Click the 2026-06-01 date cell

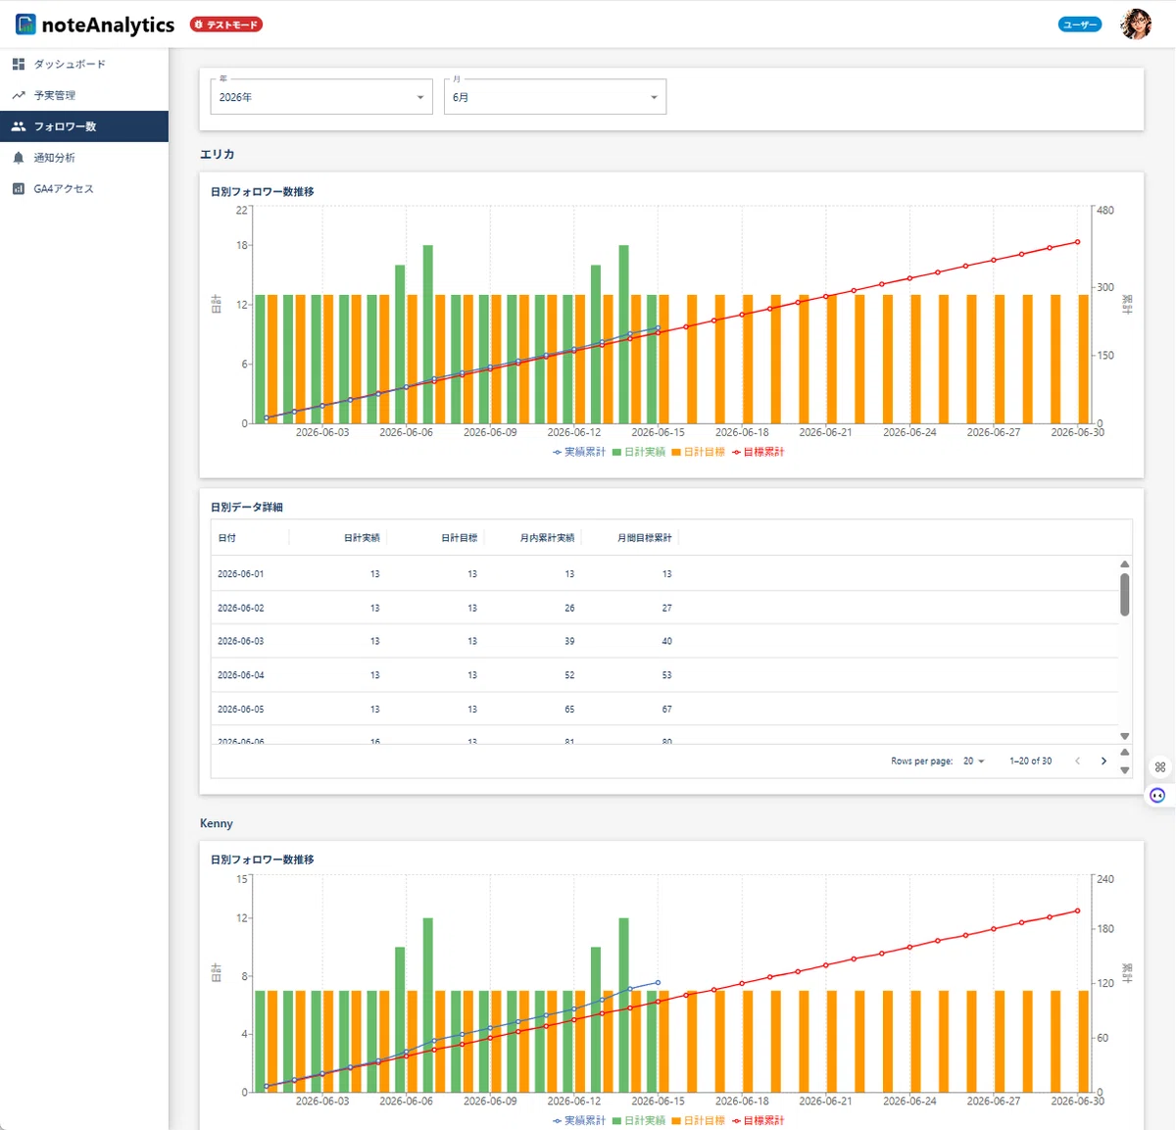click(241, 574)
